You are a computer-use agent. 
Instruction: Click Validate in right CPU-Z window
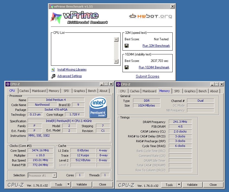point(192,185)
